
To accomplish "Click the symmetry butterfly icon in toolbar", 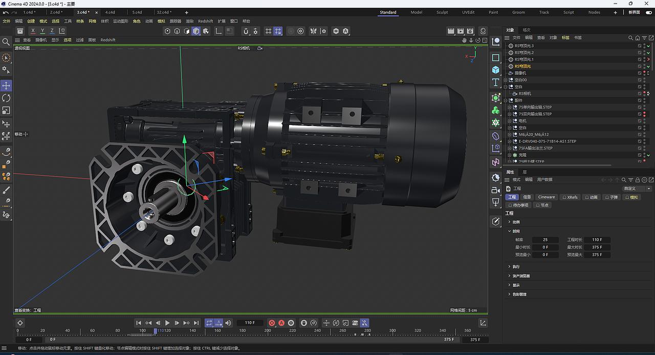I will [314, 31].
